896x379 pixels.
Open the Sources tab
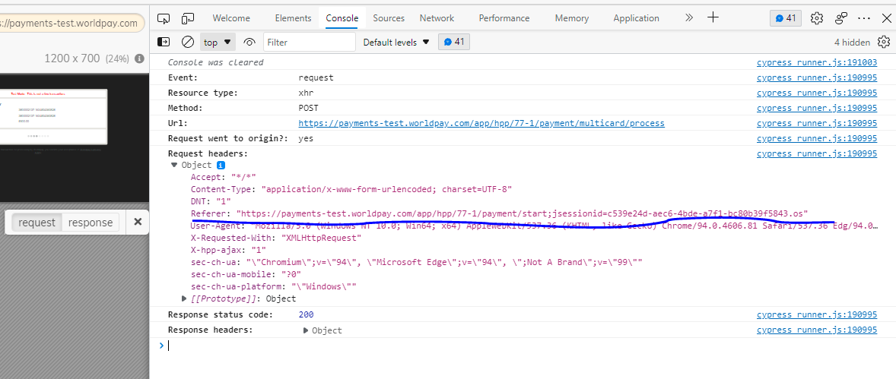coord(389,18)
